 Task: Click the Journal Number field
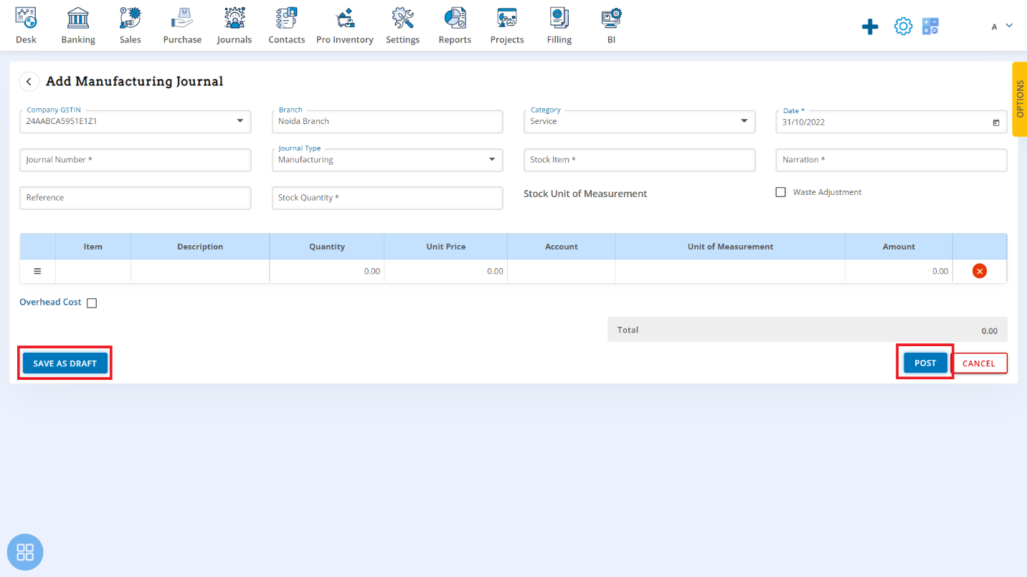coord(136,160)
